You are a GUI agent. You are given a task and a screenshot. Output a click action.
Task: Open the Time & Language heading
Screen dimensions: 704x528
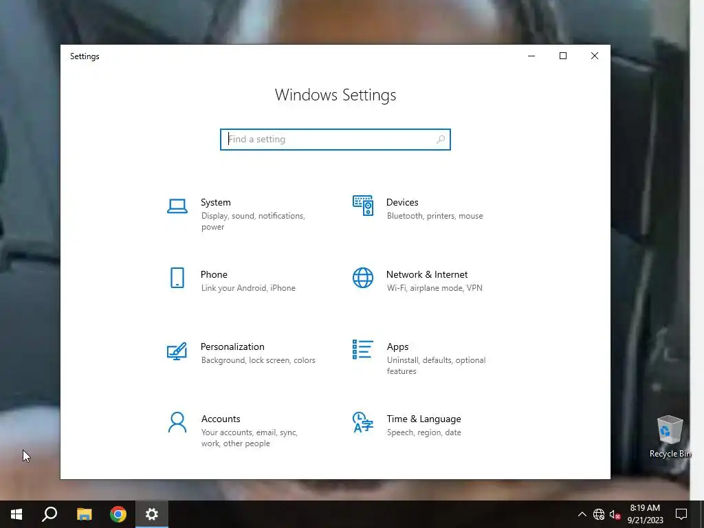coord(423,419)
